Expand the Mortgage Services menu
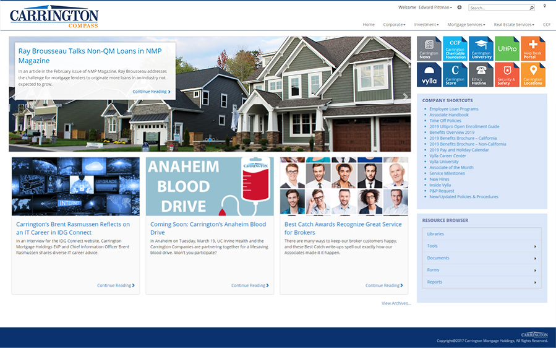 [x=466, y=25]
